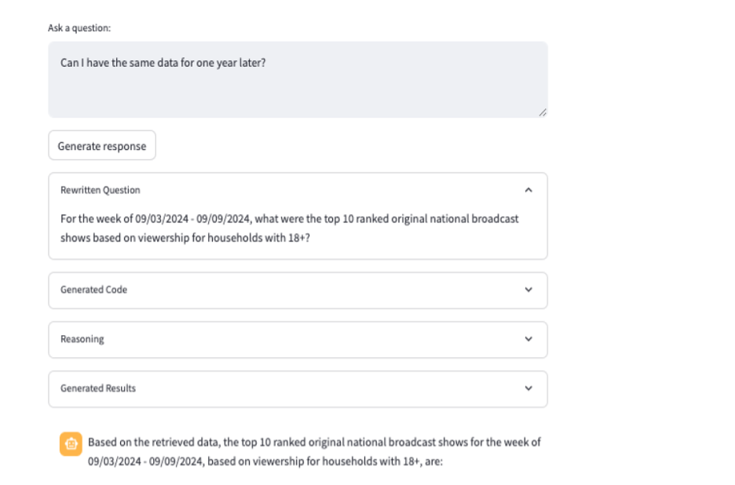Image resolution: width=735 pixels, height=485 pixels.
Task: Collapse Rewritten Question using its up chevron
Action: coord(528,190)
